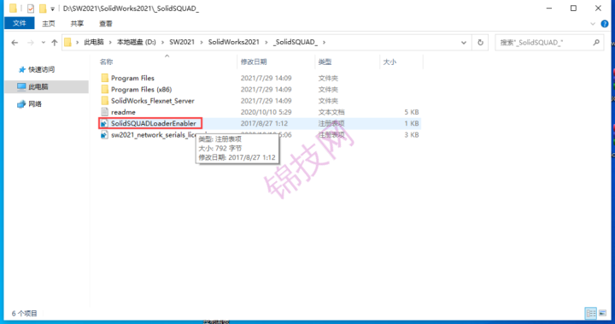Screen dimensions: 615x324
Task: Open address bar history dropdown
Action: 464,43
